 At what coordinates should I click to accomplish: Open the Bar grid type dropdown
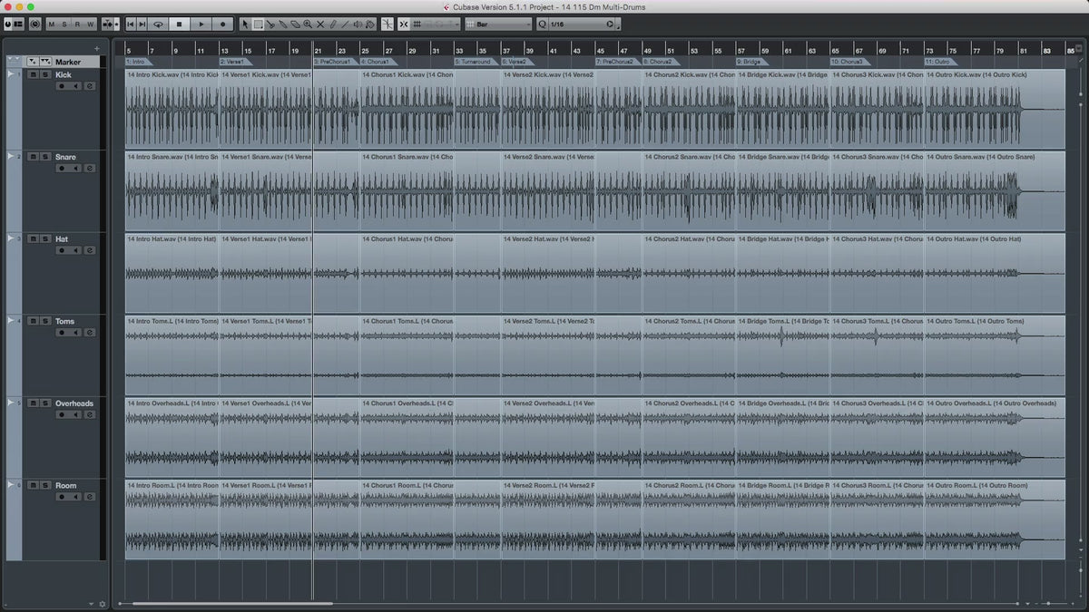click(x=497, y=24)
